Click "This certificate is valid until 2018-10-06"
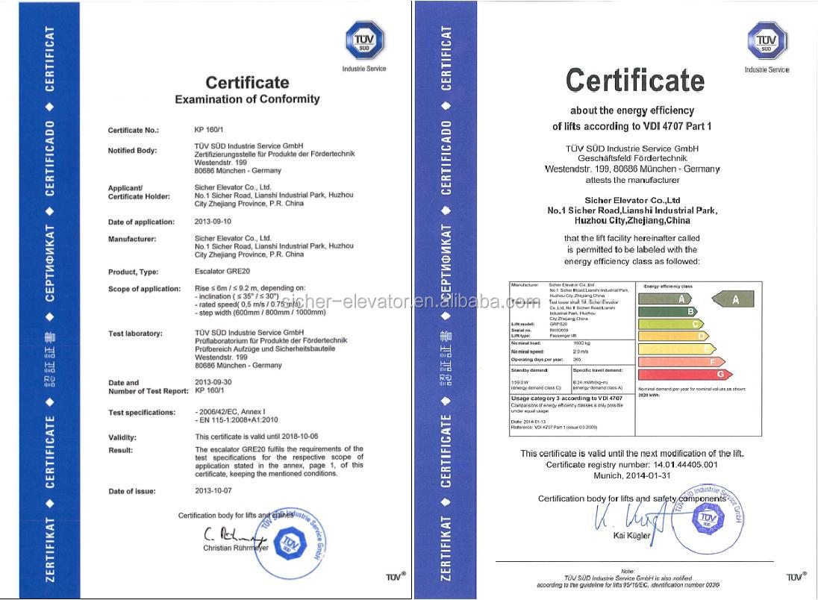Viewport: 821px width, 600px height. [x=257, y=437]
